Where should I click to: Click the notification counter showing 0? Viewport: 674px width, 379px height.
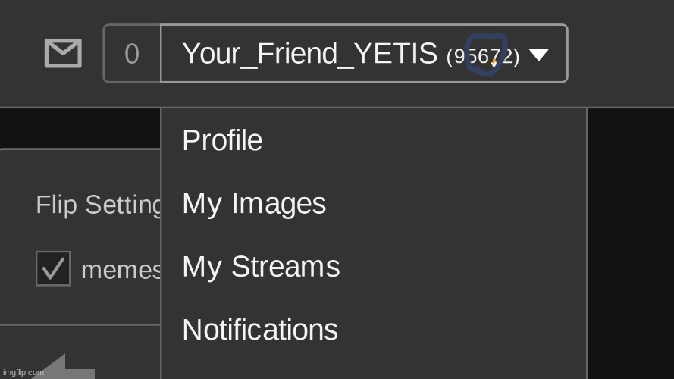tap(132, 53)
